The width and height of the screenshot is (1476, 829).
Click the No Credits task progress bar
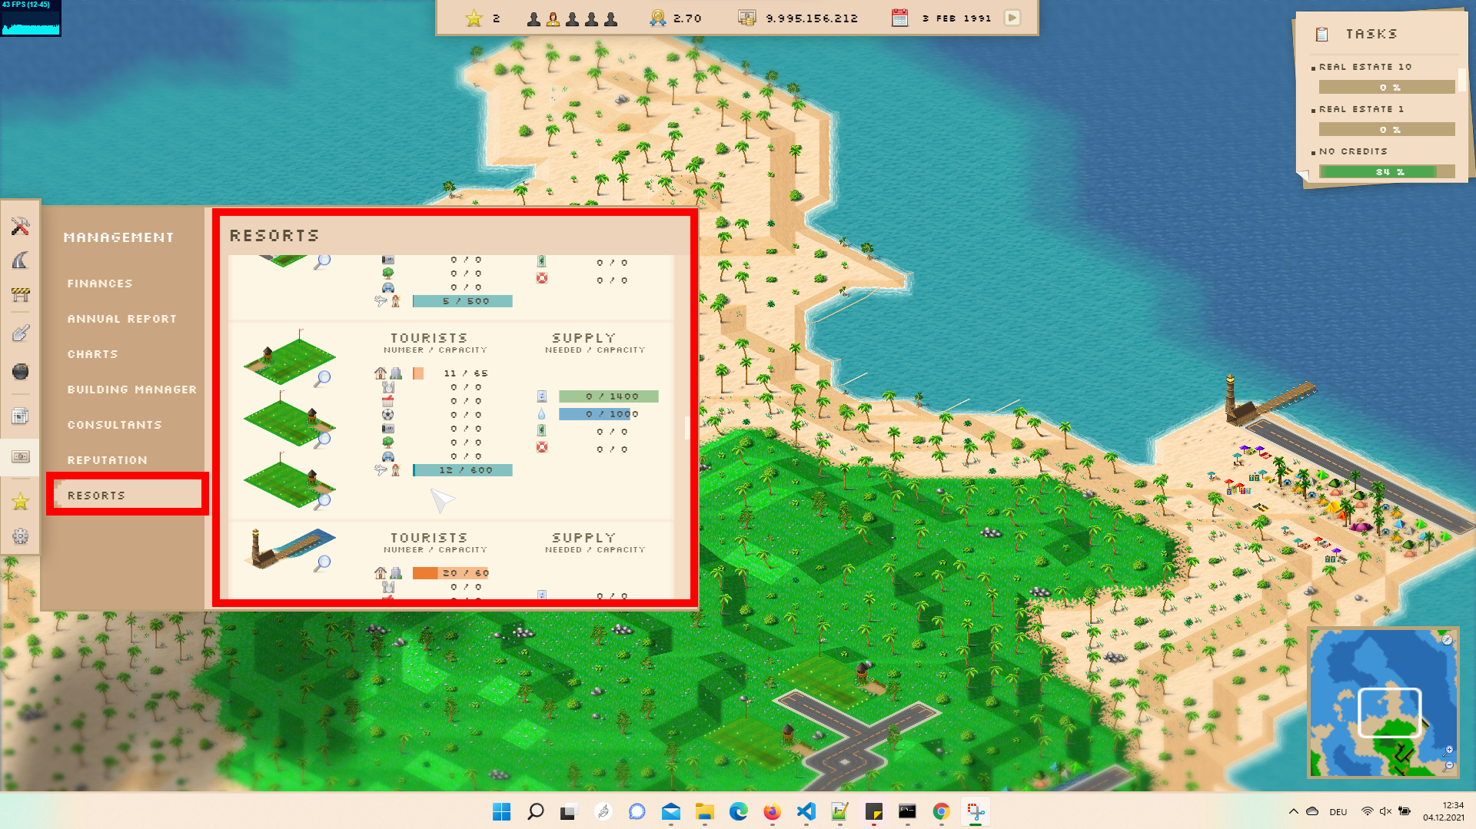[x=1387, y=172]
